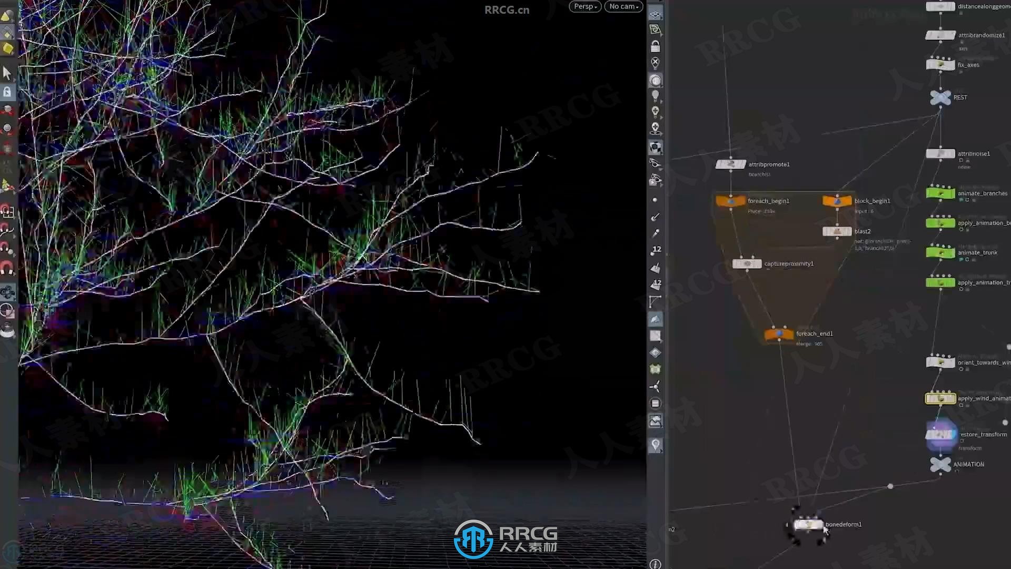Select the captureproximity1 node
Screen dimensions: 1011x569
(747, 263)
